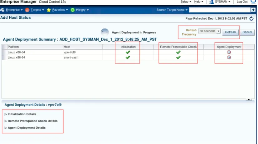Click the Cancel button

tap(247, 32)
